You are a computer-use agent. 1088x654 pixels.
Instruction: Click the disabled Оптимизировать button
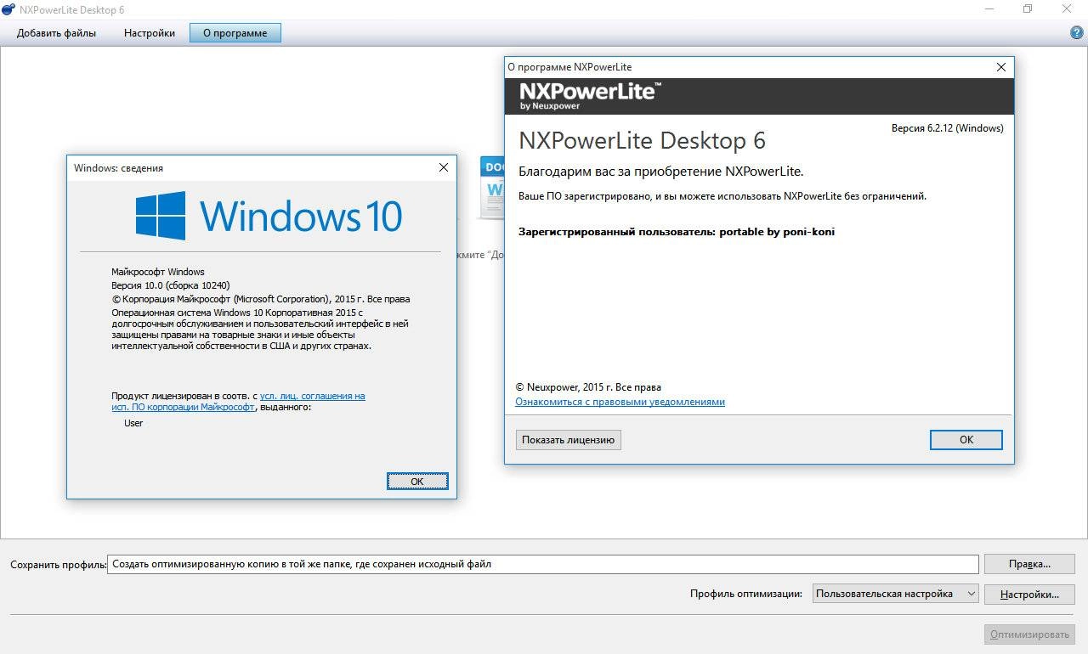pos(1029,634)
